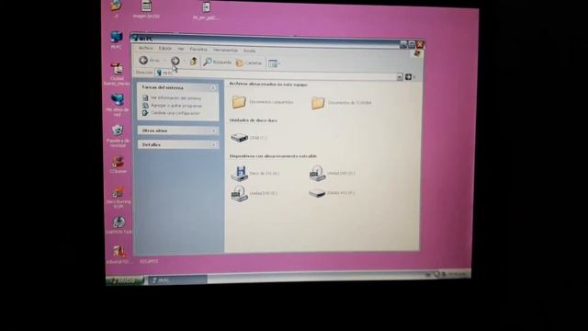
Task: Open the Archivo menu
Action: pos(145,48)
